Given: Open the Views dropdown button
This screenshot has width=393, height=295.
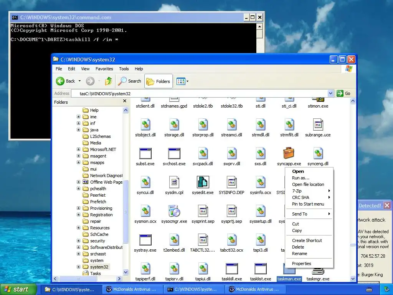Looking at the screenshot, I should point(182,81).
